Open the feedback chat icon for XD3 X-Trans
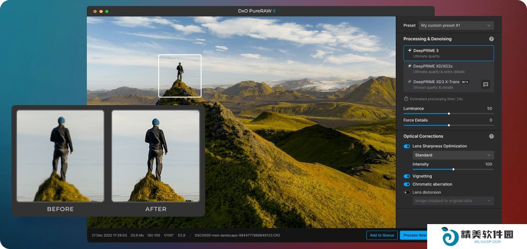 [485, 84]
